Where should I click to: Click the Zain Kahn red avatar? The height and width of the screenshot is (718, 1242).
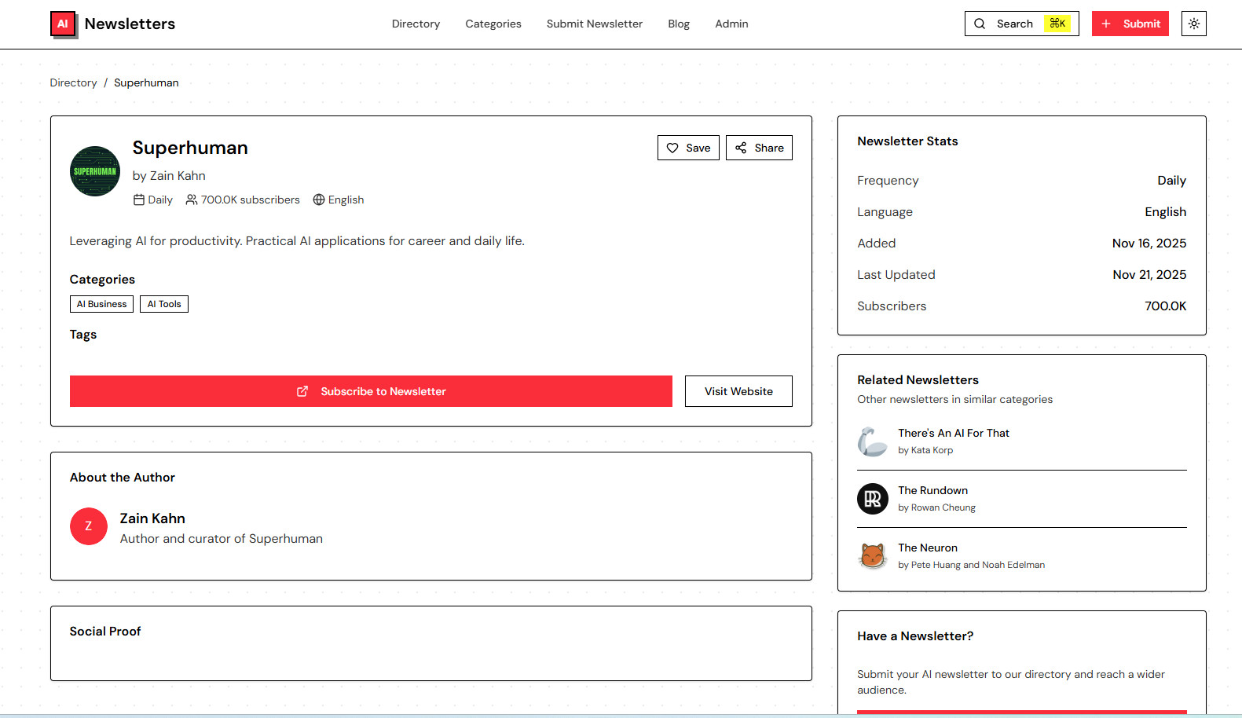click(x=89, y=526)
